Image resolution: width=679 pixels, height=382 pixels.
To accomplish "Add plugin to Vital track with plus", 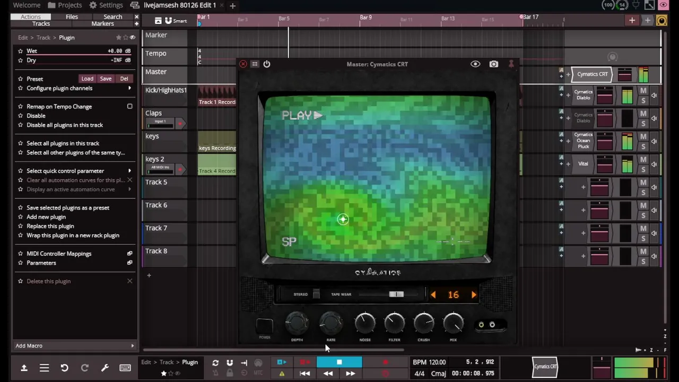I will click(x=568, y=164).
